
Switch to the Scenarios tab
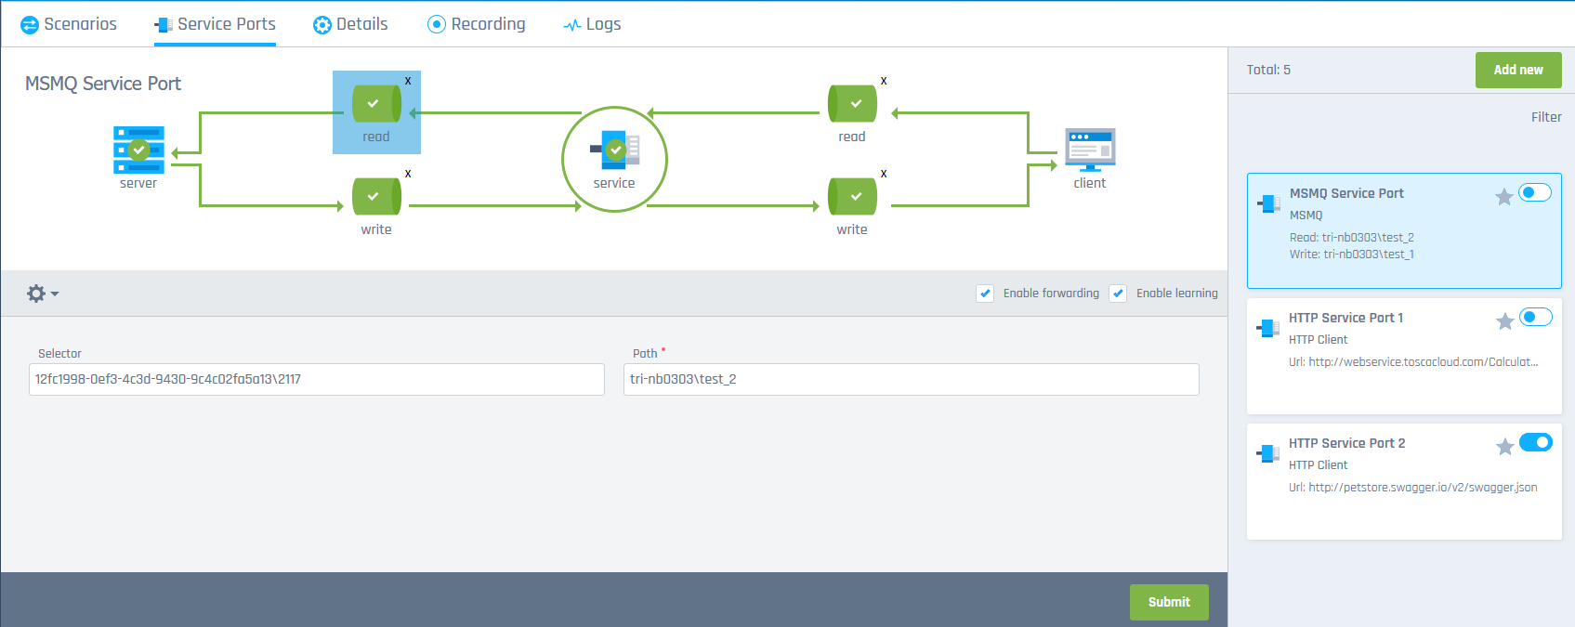pos(69,24)
